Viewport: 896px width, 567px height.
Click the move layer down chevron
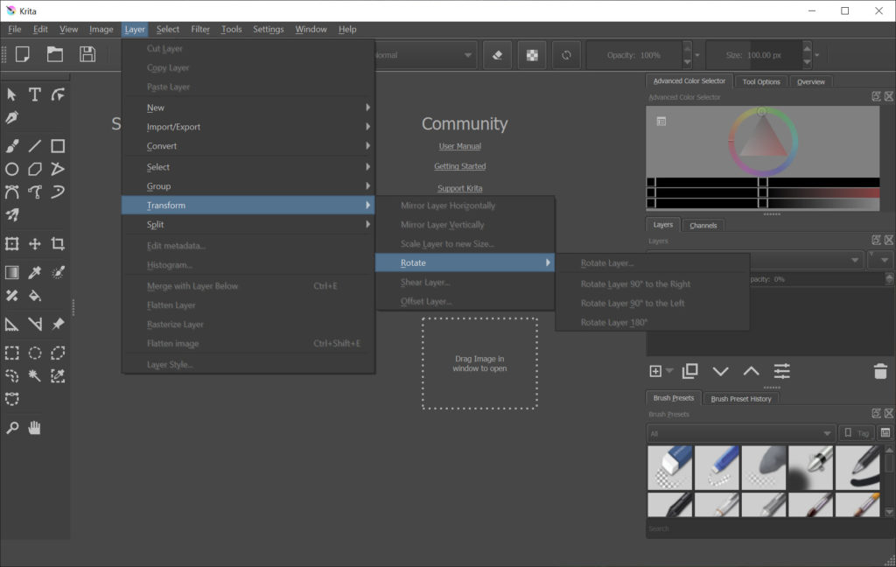[721, 372]
